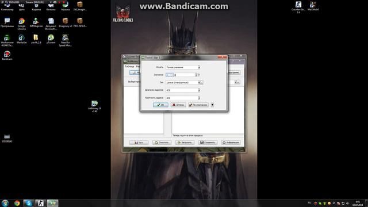The height and width of the screenshot is (207, 368).
Task: Select the DSC00143 desktop file
Action: [x=7, y=138]
